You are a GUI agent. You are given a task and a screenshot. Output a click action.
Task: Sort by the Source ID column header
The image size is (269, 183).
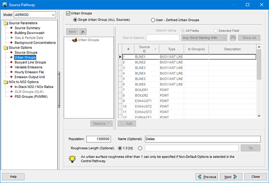tap(147, 49)
